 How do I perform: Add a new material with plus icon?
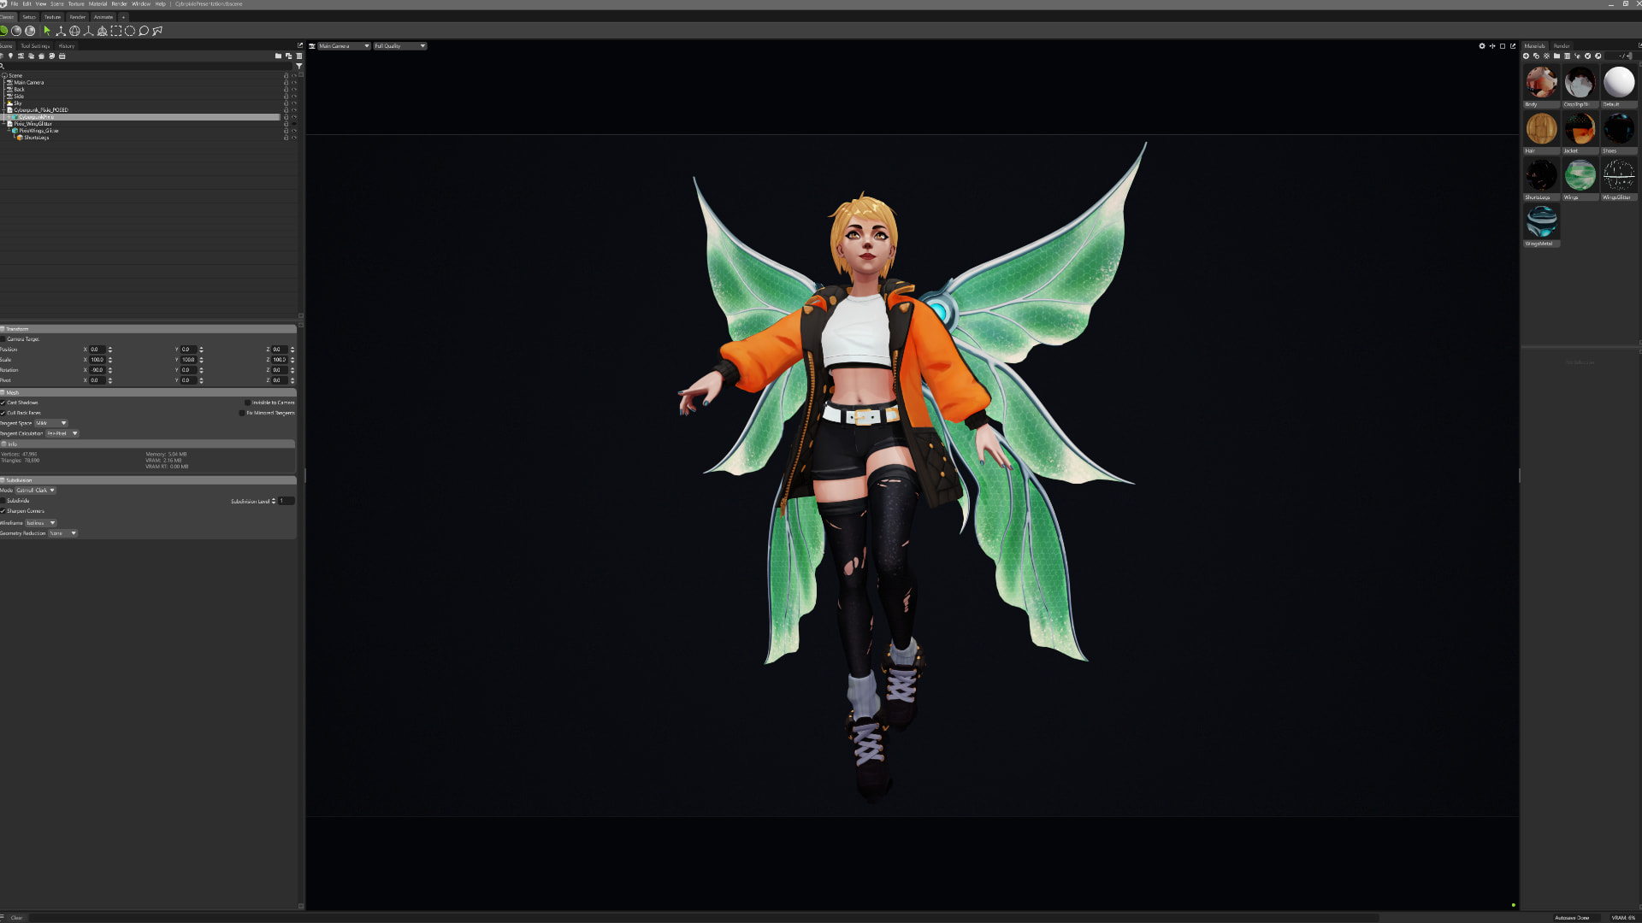1527,56
